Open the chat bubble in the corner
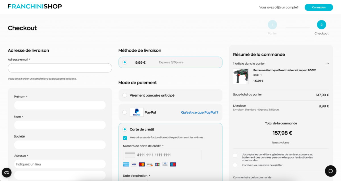This screenshot has height=181, width=341. point(330,171)
